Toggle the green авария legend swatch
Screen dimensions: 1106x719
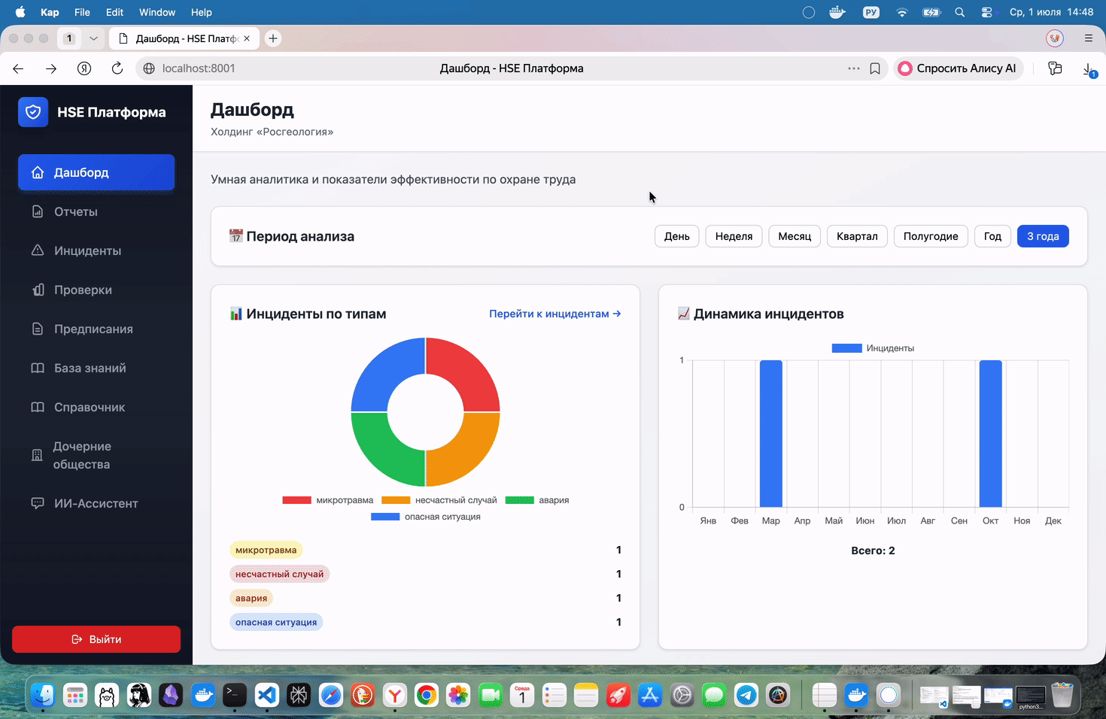(x=519, y=500)
